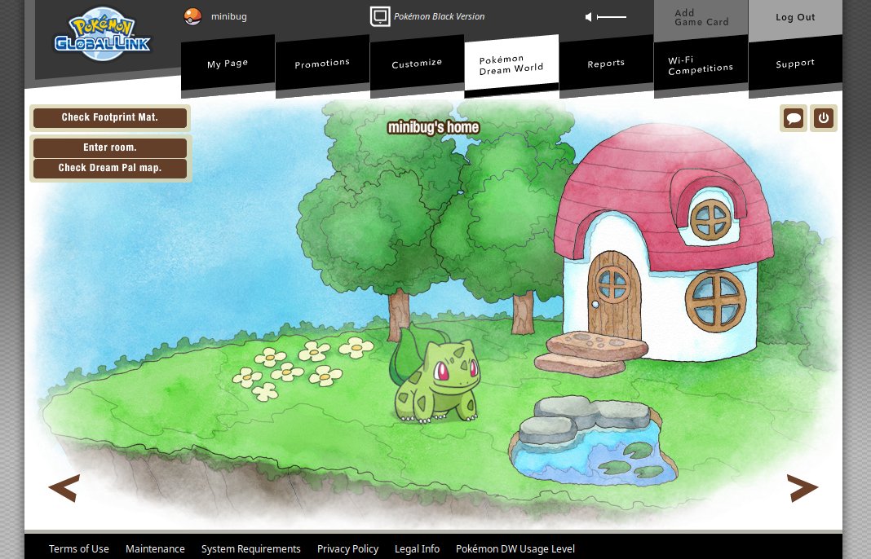
Task: Open Pokémon DW Usage Level link
Action: 515,548
